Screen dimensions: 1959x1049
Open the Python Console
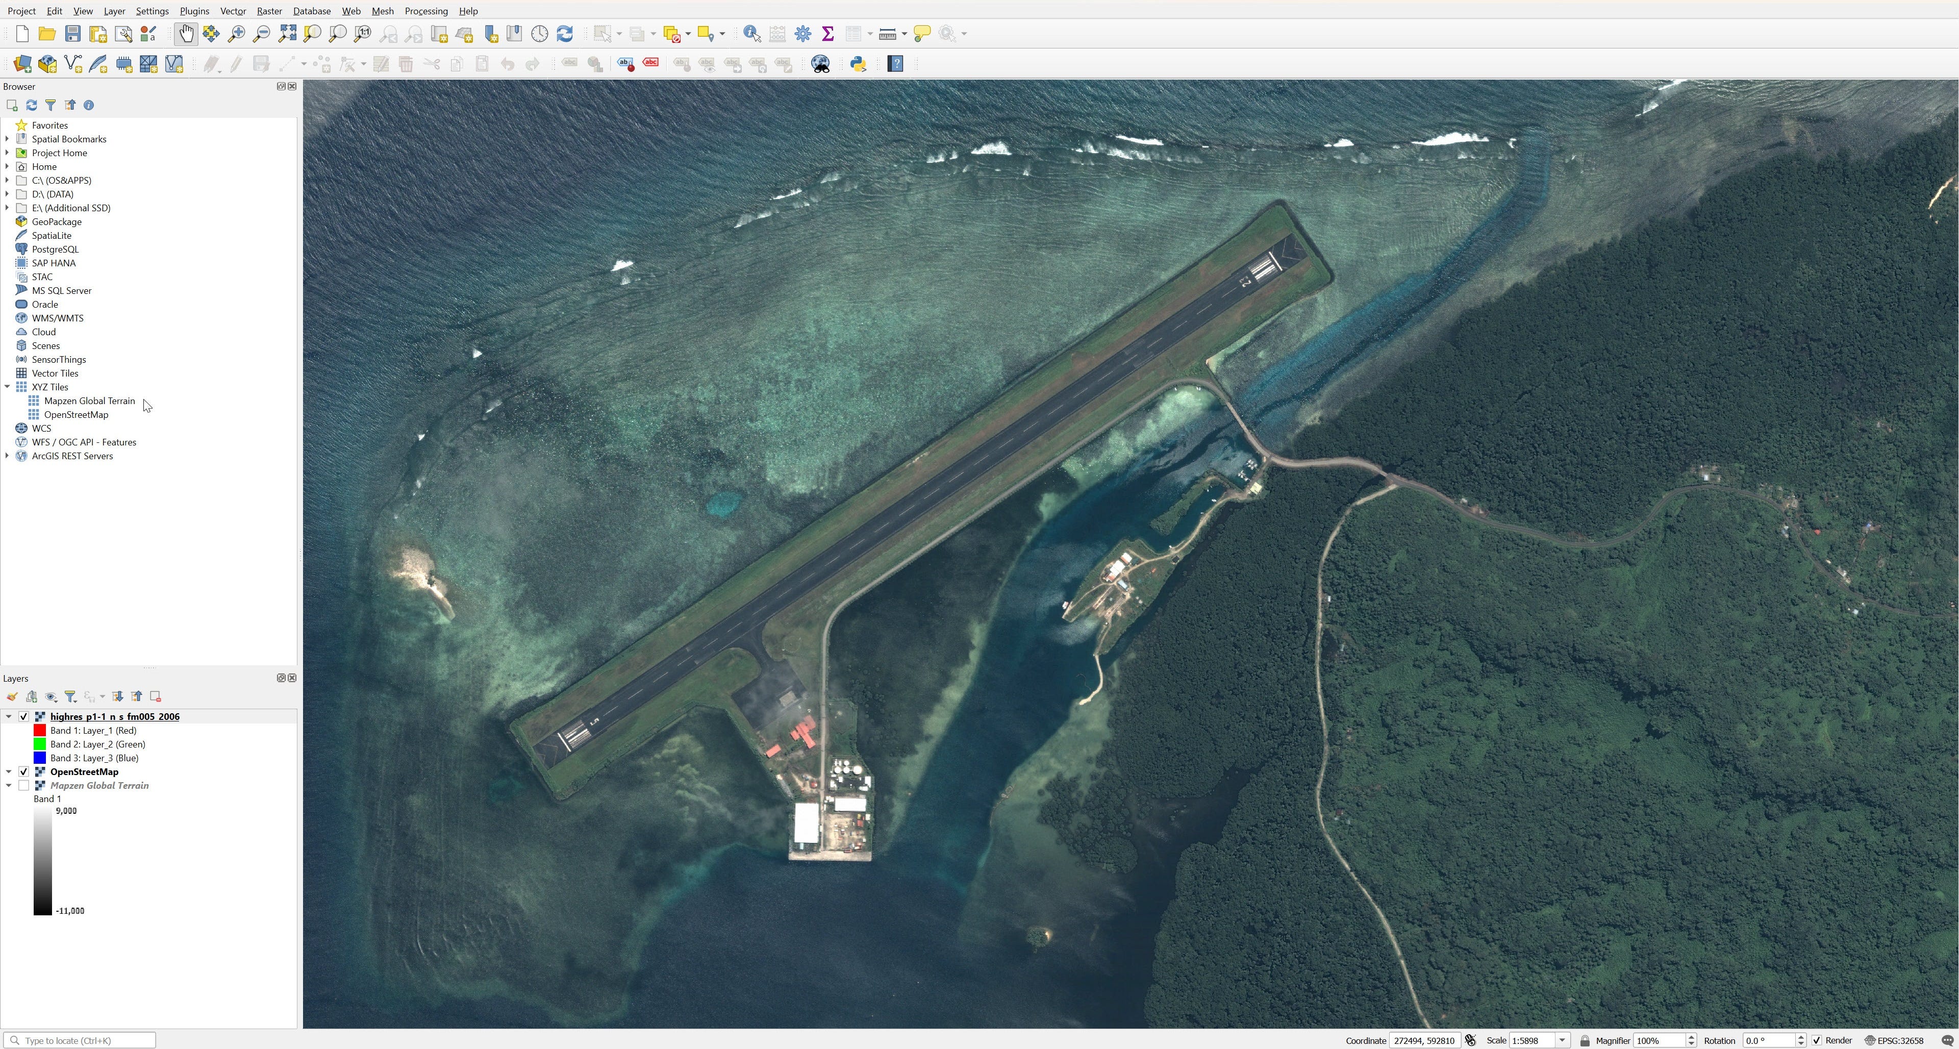(858, 64)
